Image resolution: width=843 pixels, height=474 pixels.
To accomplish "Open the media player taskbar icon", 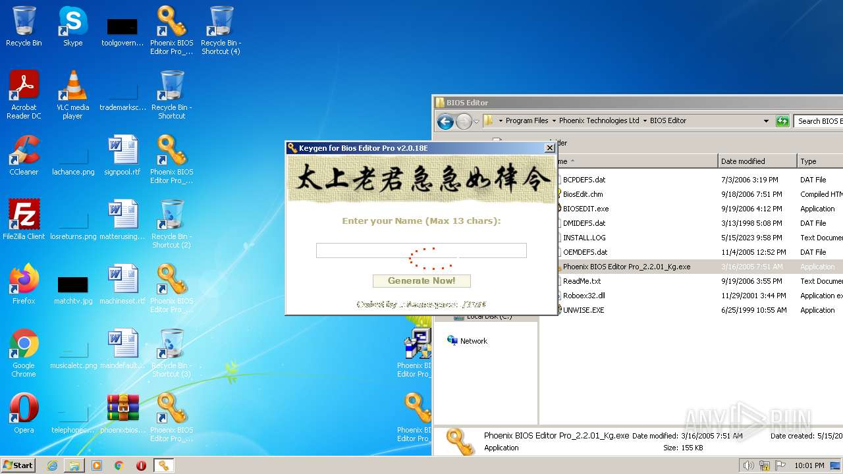I will click(x=97, y=465).
